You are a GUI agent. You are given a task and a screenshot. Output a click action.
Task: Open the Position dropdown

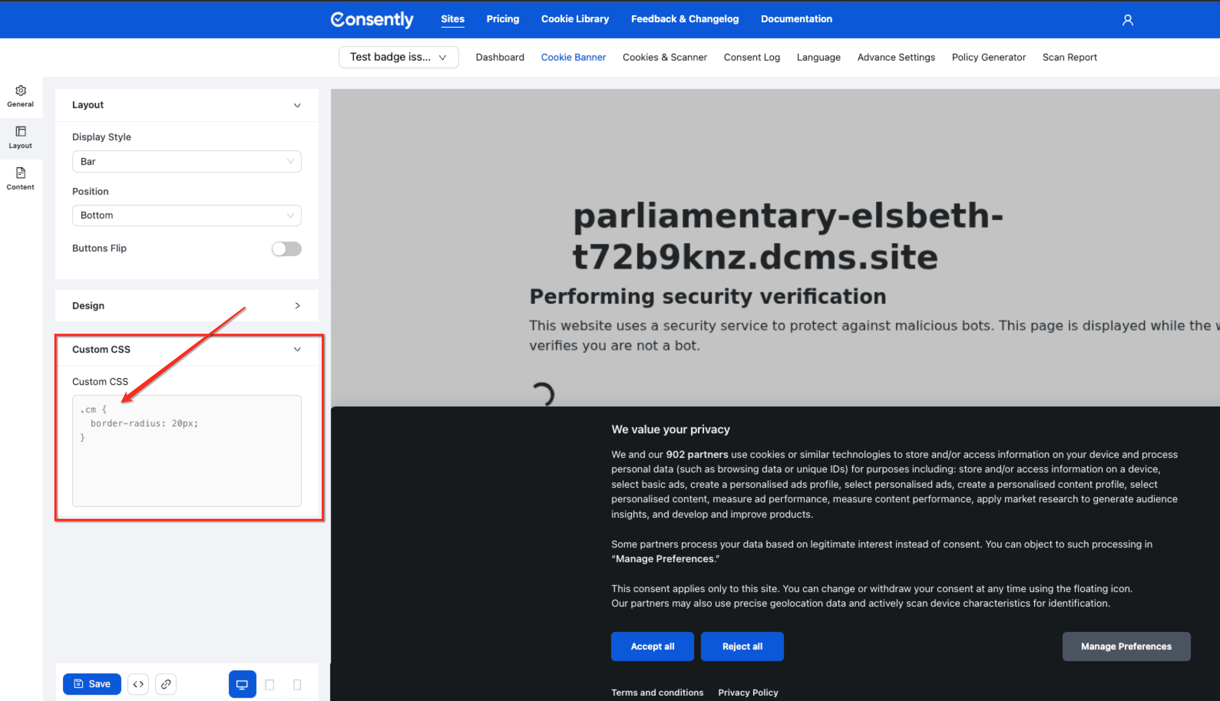click(x=187, y=215)
